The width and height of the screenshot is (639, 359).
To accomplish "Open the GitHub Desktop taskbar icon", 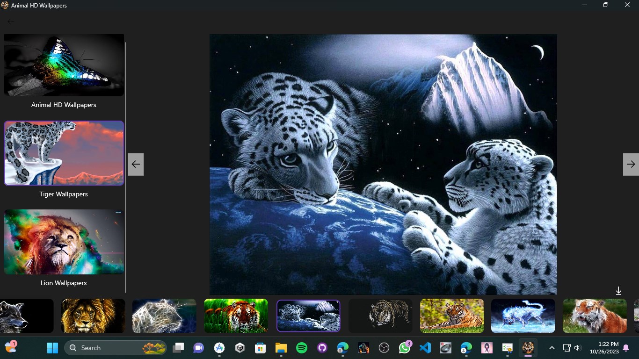I will coord(322,348).
